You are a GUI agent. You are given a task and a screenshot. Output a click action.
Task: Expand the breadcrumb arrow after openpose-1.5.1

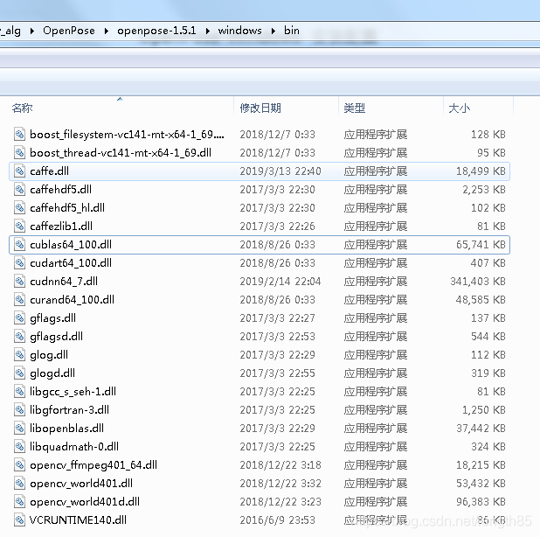click(208, 31)
